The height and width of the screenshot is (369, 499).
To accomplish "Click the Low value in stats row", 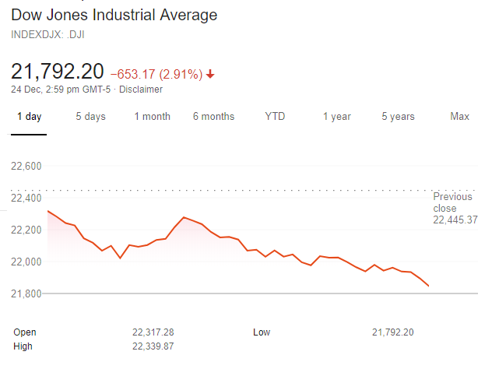I will [393, 332].
